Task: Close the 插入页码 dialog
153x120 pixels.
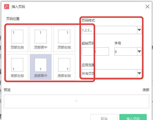Action: pyautogui.click(x=148, y=7)
